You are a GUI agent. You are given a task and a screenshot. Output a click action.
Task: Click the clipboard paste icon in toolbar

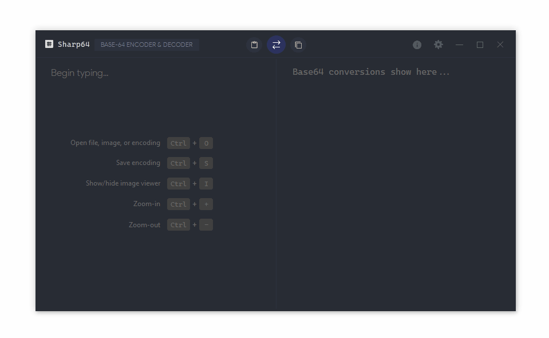[254, 45]
